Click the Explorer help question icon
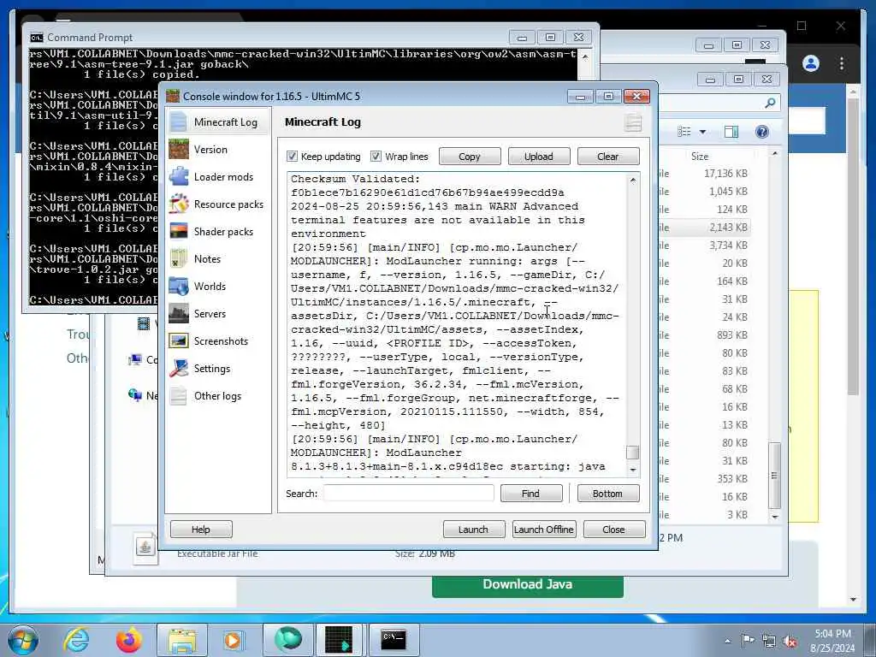This screenshot has height=657, width=876. pos(762,132)
